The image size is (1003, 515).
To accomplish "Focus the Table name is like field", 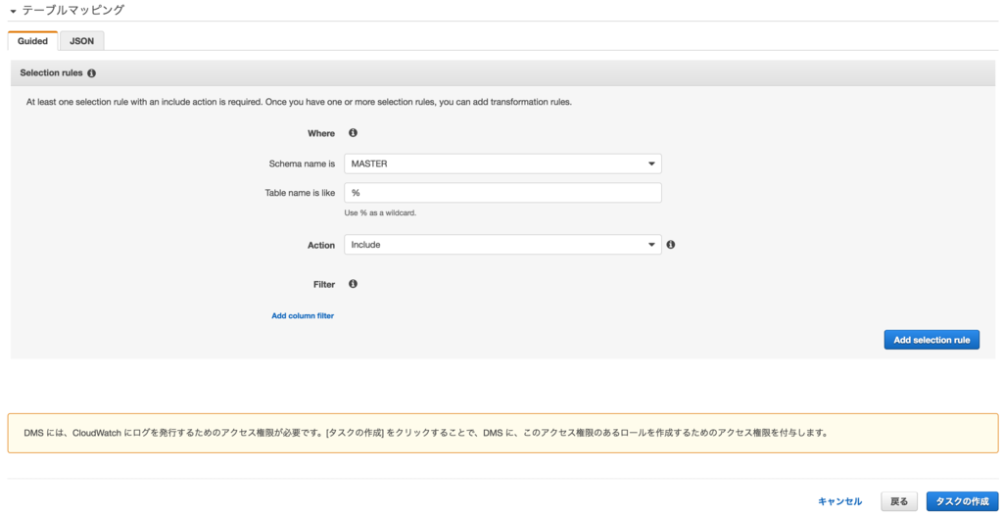I will (502, 193).
